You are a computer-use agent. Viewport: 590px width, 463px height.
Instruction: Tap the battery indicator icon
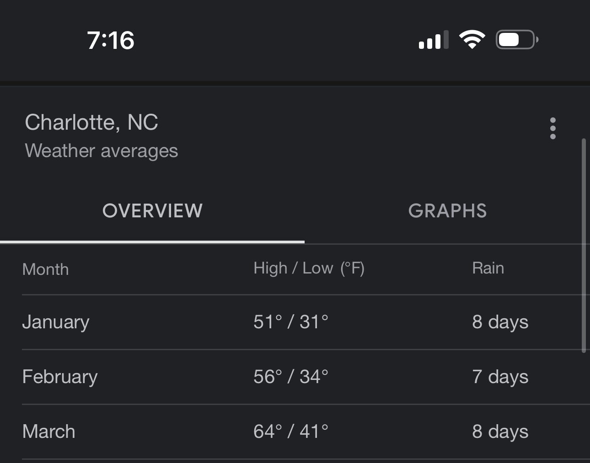(x=517, y=40)
